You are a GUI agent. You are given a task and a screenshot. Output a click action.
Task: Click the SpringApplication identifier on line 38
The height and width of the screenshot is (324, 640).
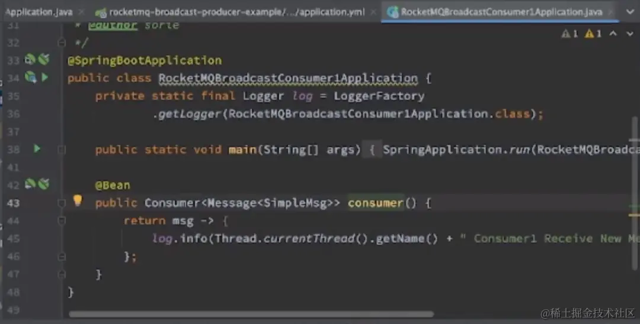(x=442, y=150)
